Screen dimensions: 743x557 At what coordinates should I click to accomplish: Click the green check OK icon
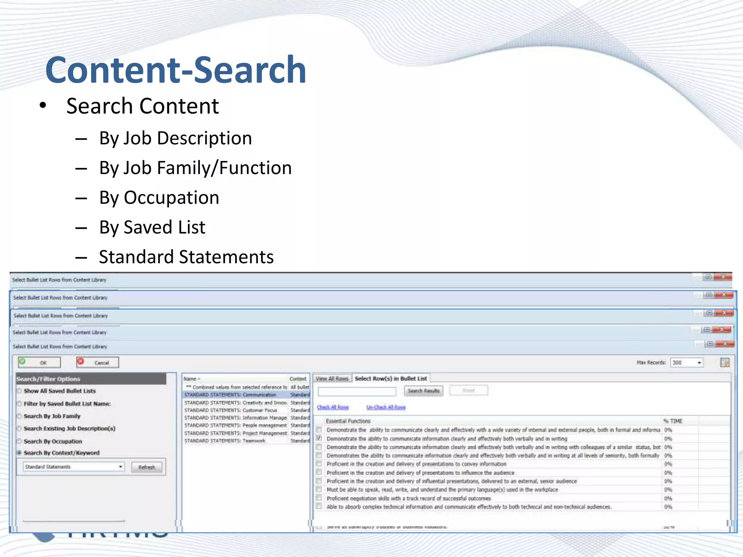[22, 362]
